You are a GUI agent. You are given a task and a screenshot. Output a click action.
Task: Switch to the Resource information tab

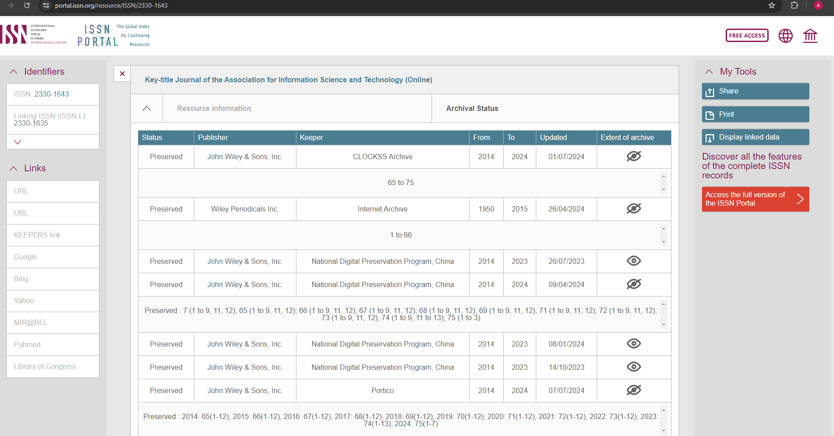[x=214, y=108]
